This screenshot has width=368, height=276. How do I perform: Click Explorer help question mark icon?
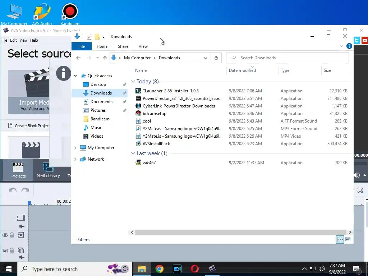pyautogui.click(x=349, y=46)
